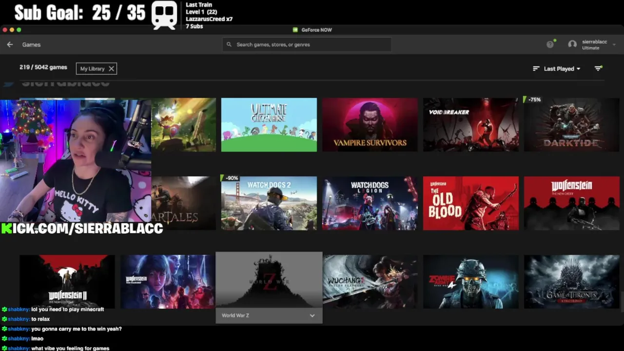
Task: Select the Watch Dogs Legion game tile
Action: point(370,203)
